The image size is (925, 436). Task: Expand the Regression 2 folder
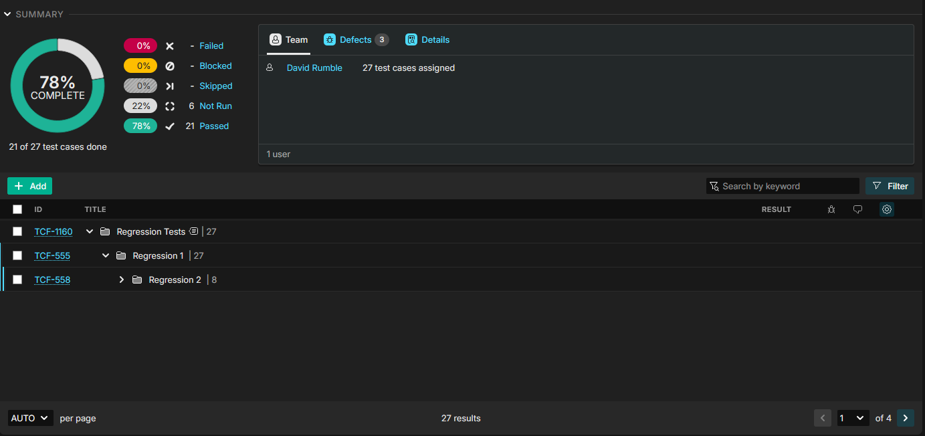click(122, 280)
